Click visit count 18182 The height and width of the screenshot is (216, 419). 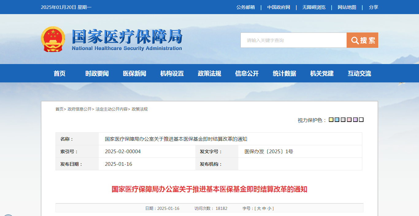[x=221, y=208]
